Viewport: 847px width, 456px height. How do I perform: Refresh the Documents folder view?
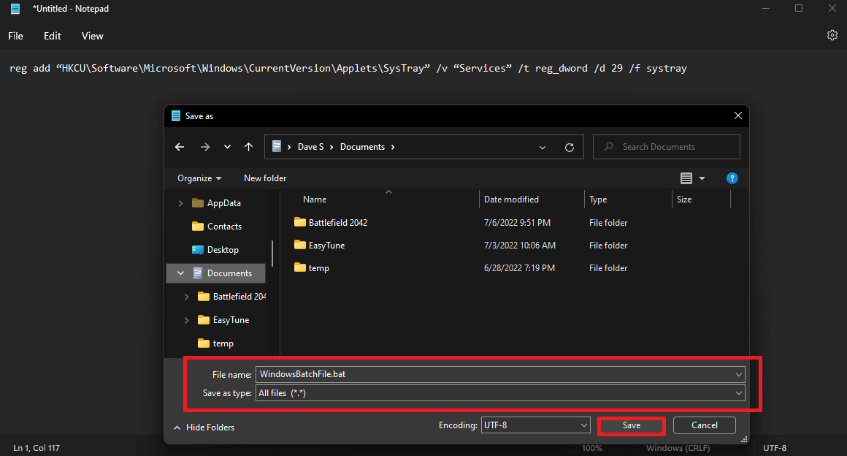coord(570,146)
